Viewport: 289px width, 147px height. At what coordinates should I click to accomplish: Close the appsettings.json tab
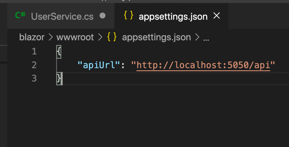coord(216,16)
